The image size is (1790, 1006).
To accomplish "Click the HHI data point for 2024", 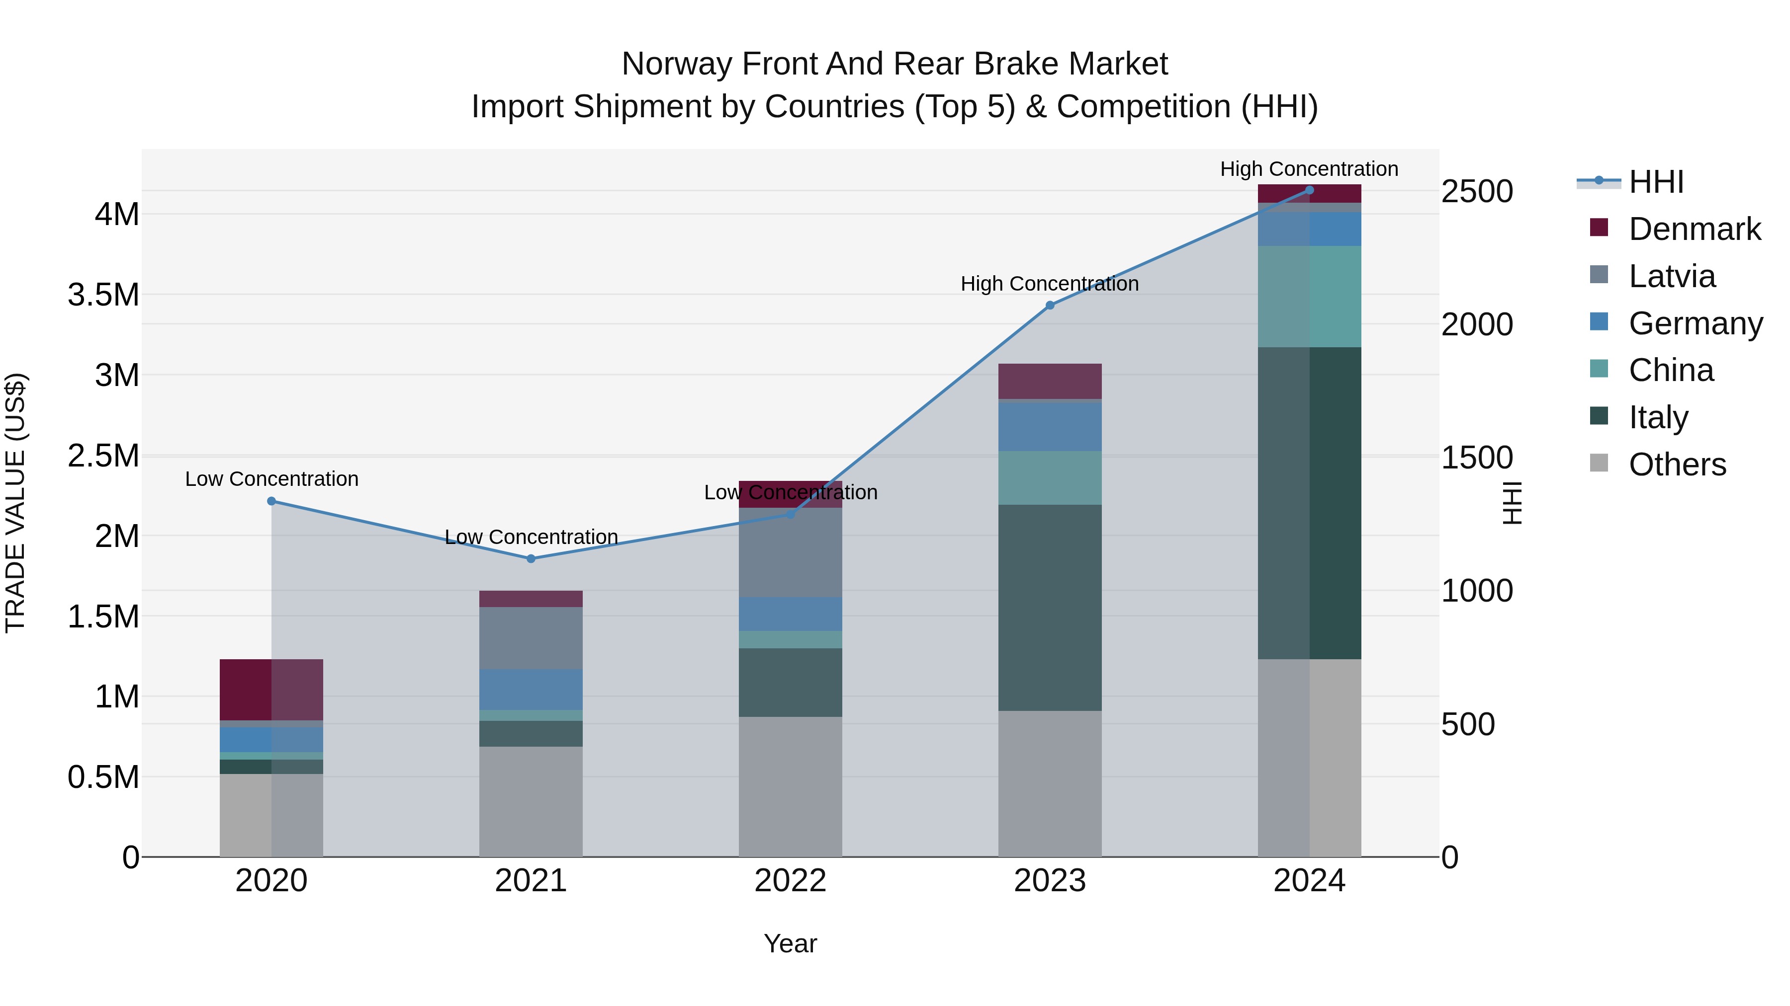I will coord(1309,190).
